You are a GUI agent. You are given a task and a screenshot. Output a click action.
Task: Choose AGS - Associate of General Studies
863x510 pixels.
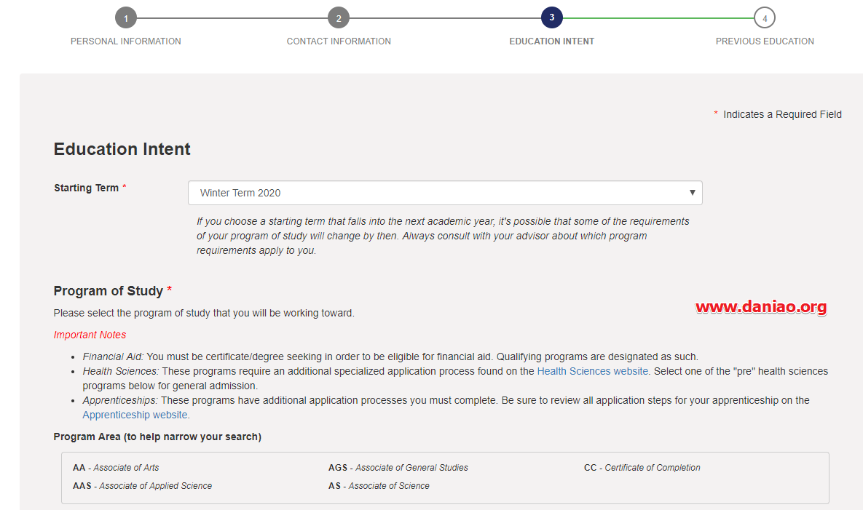pyautogui.click(x=398, y=468)
